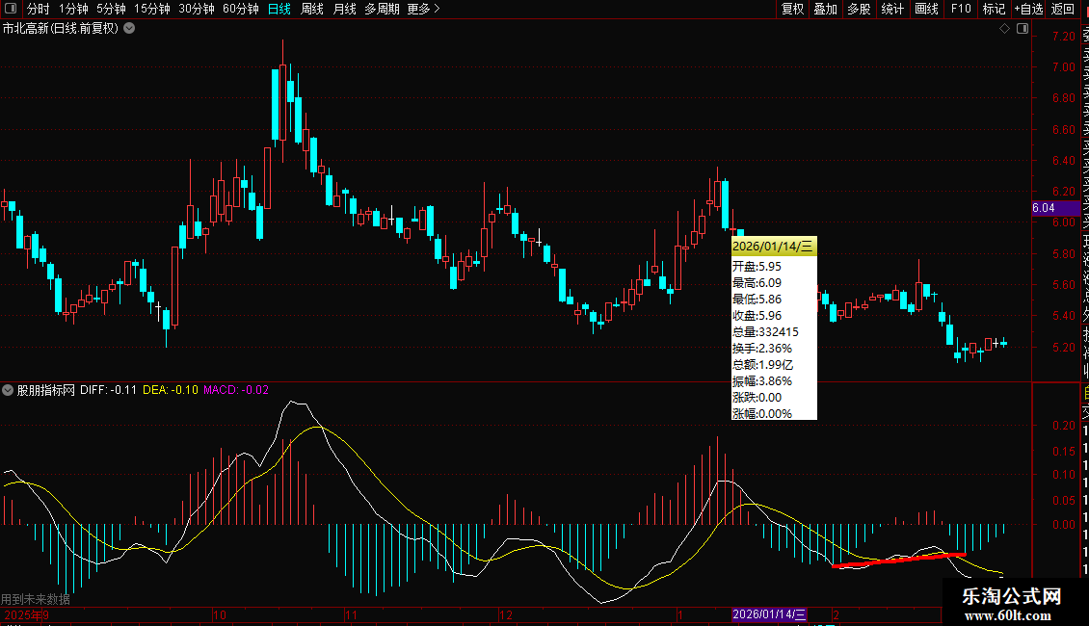Click the 总量:332415 volume value
Viewport: 1089px width, 626px height.
click(x=765, y=331)
